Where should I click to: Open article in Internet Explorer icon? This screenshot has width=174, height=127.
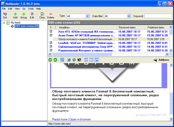[69, 60]
